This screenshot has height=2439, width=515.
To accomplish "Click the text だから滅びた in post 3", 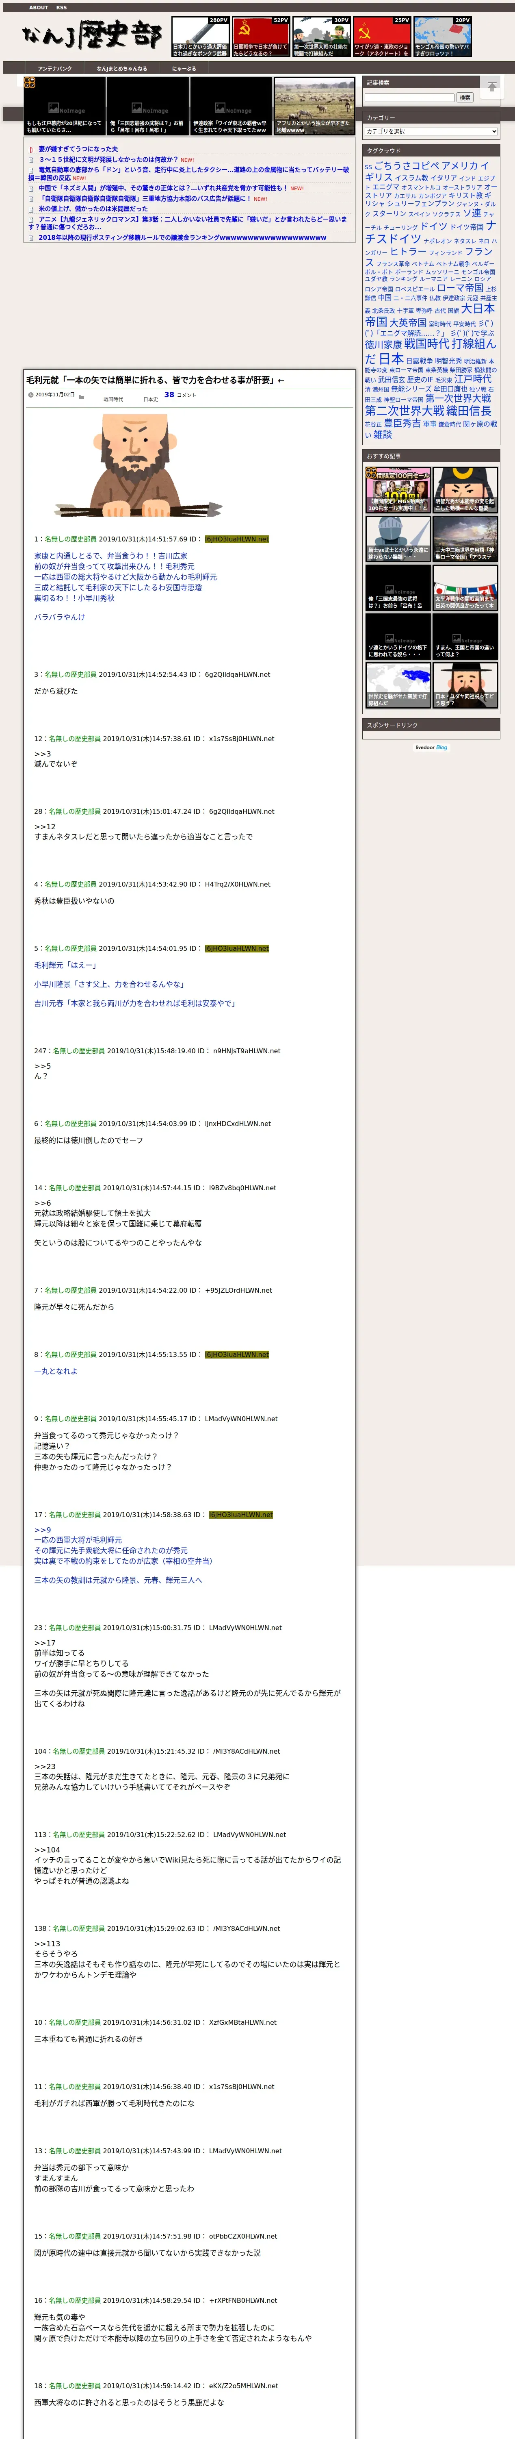I will point(56,691).
